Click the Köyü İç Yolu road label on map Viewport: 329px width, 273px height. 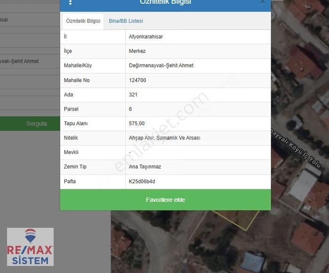pos(296,148)
